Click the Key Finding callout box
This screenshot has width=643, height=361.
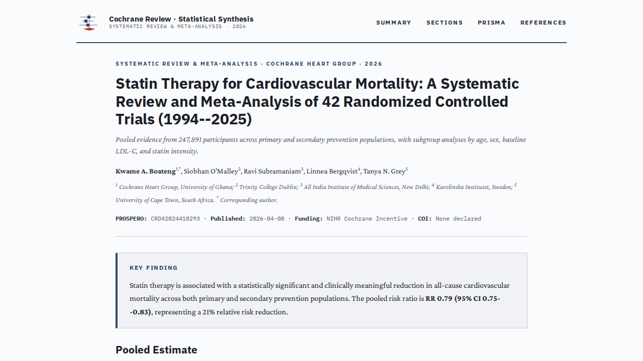[x=321, y=290]
